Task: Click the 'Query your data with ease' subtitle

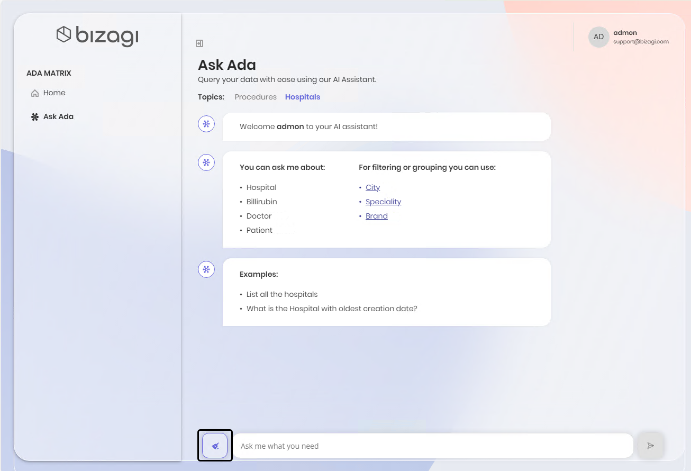Action: 287,79
